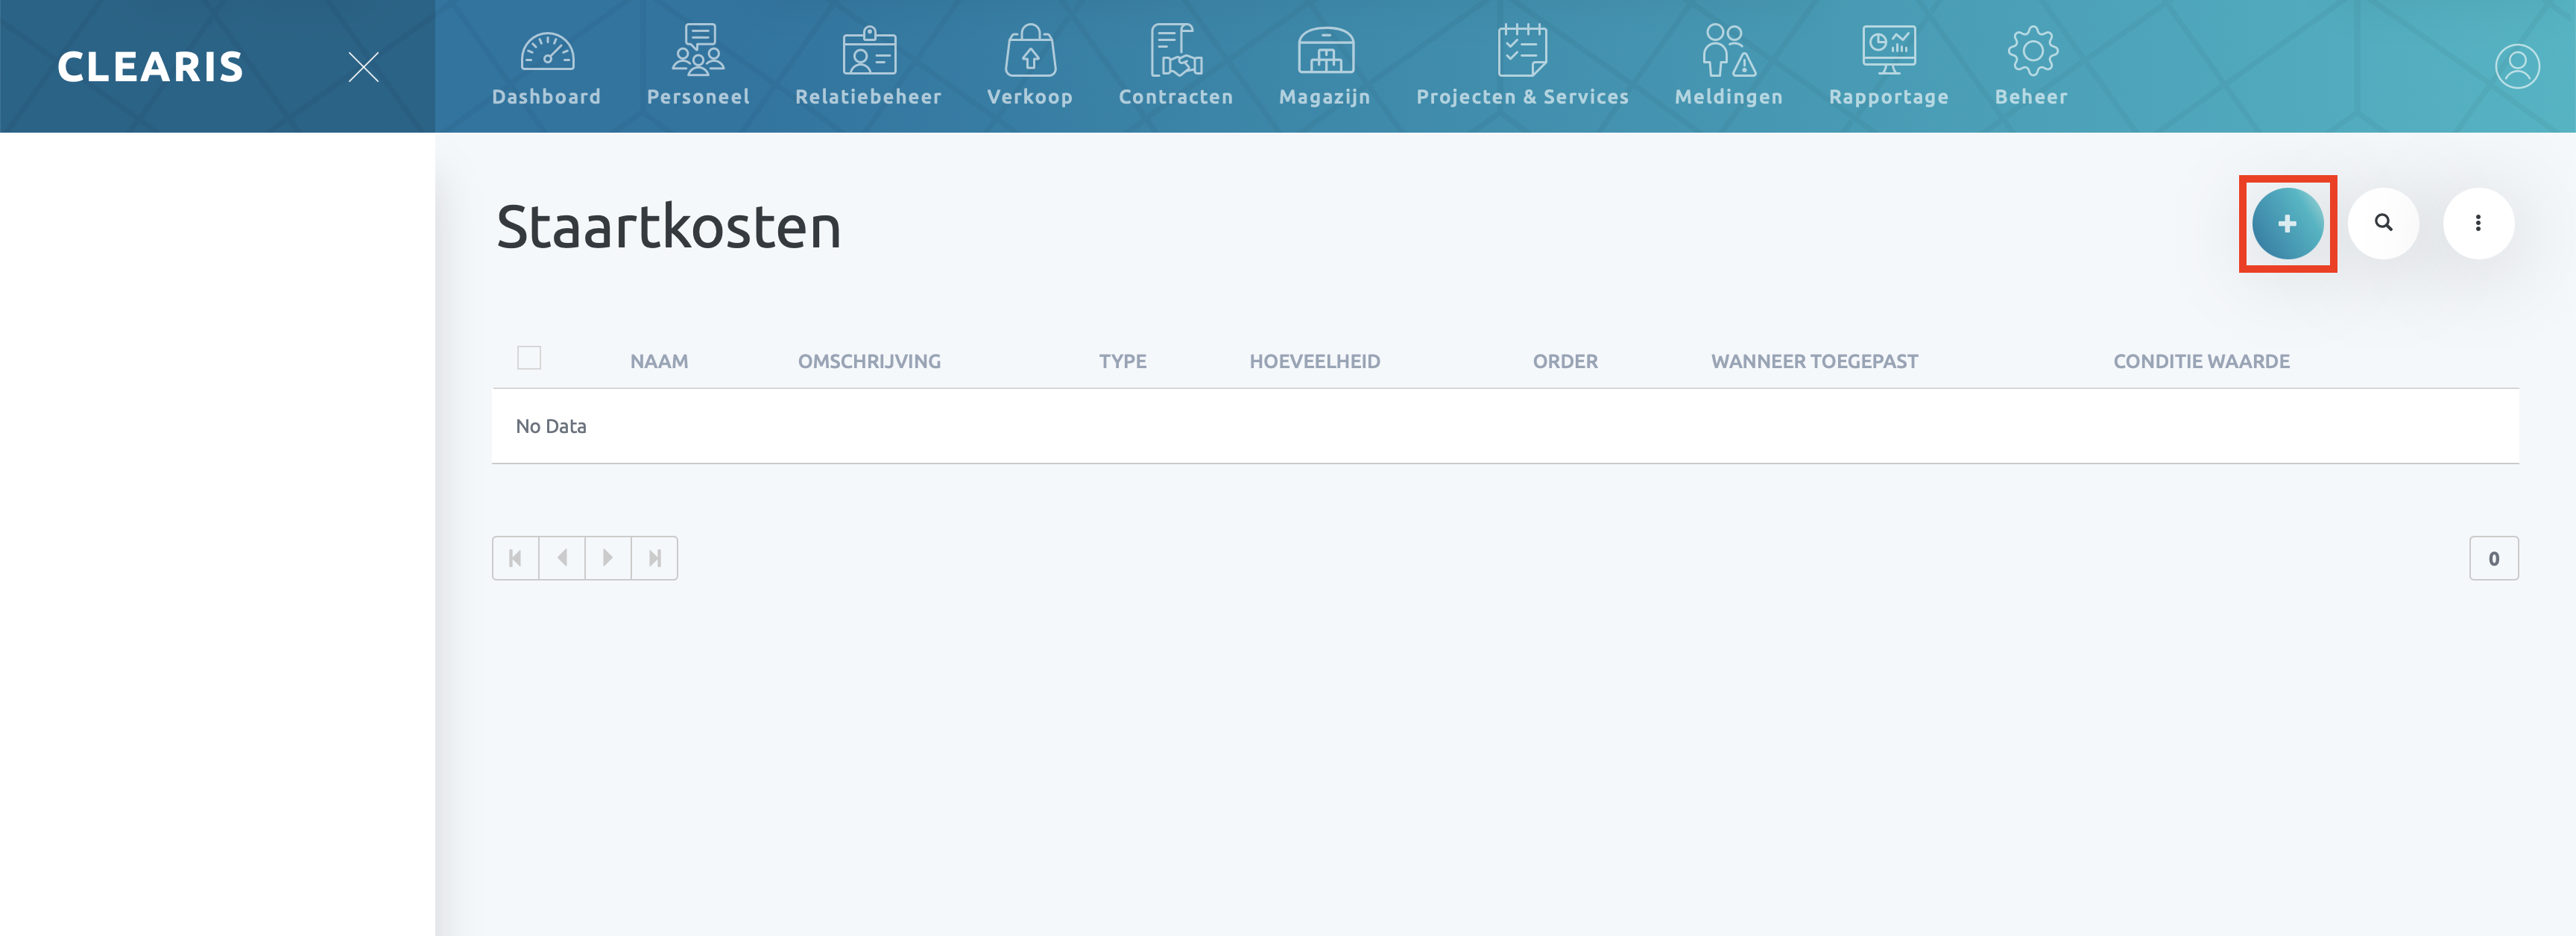
Task: Close the sidebar with X icon
Action: (363, 67)
